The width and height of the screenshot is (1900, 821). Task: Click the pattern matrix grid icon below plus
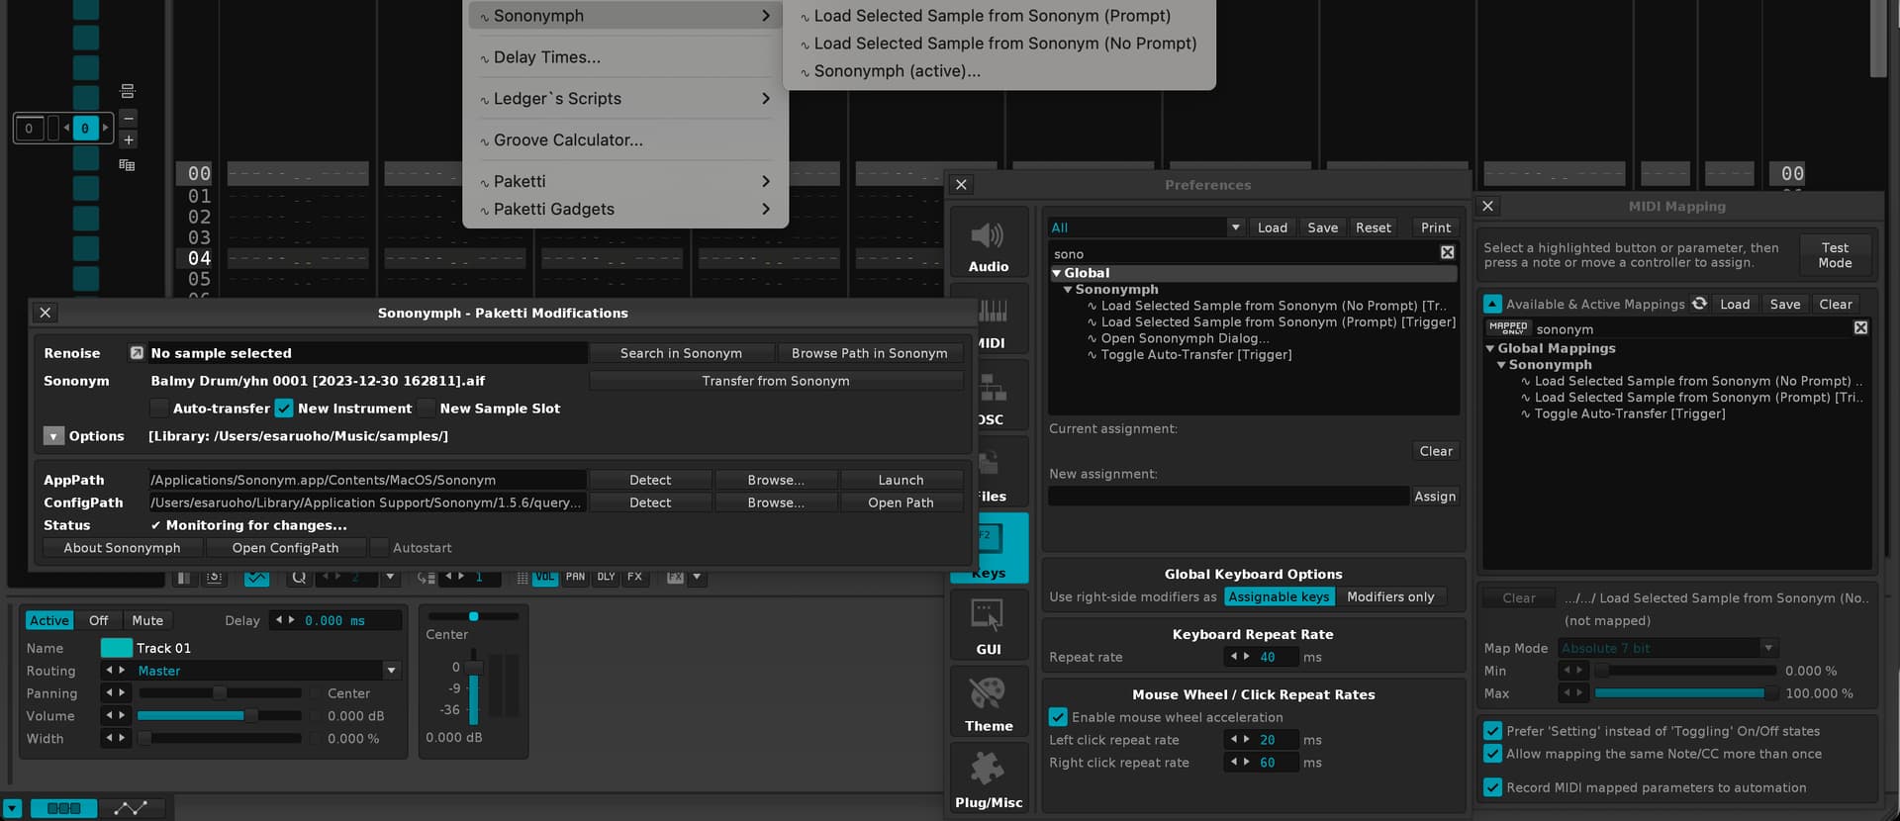pyautogui.click(x=127, y=165)
